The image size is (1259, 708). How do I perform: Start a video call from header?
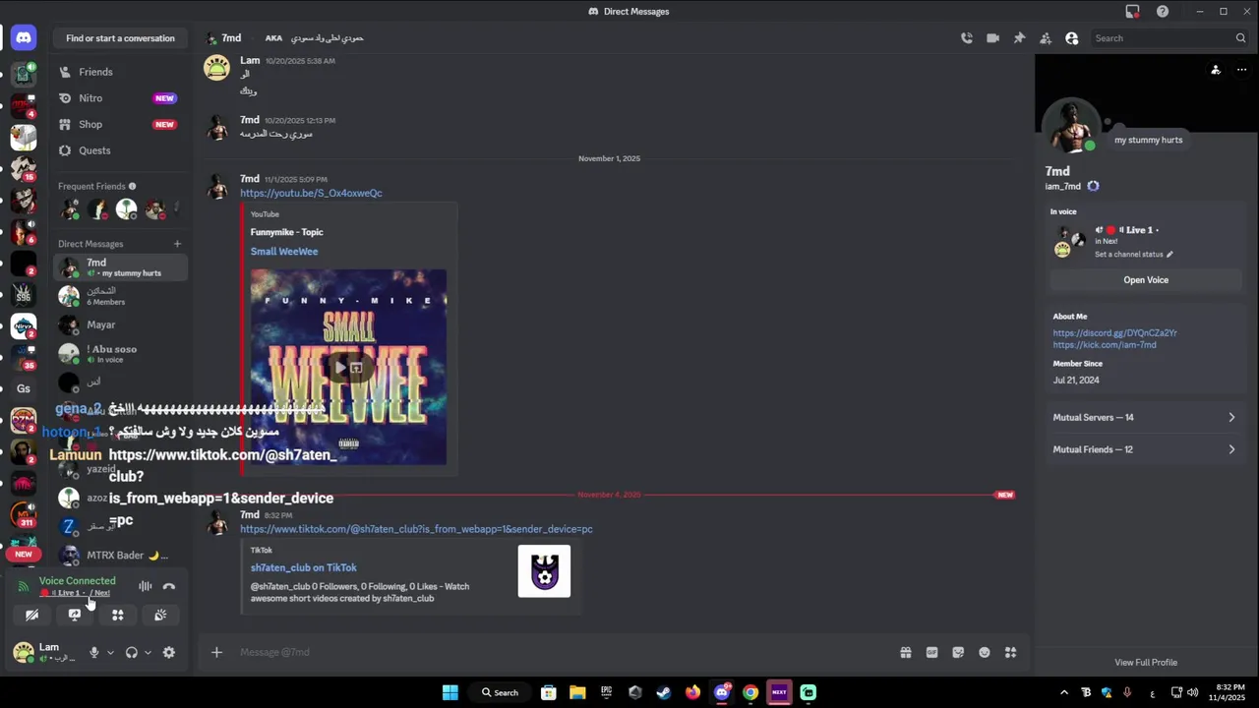click(992, 38)
